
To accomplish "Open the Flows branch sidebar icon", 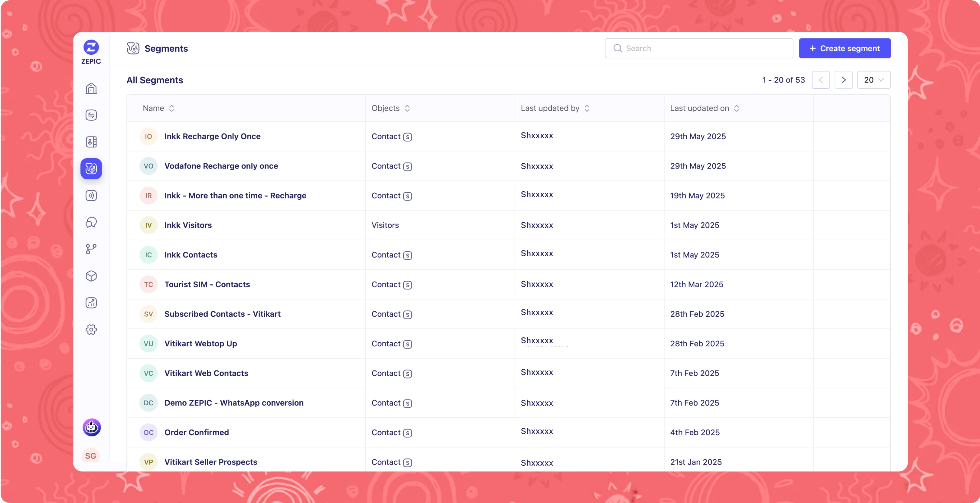I will tap(91, 249).
